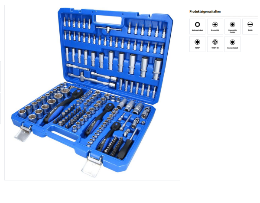The height and width of the screenshot is (203, 260).
Task: Click the Außensechskant text label
Action: (197, 30)
